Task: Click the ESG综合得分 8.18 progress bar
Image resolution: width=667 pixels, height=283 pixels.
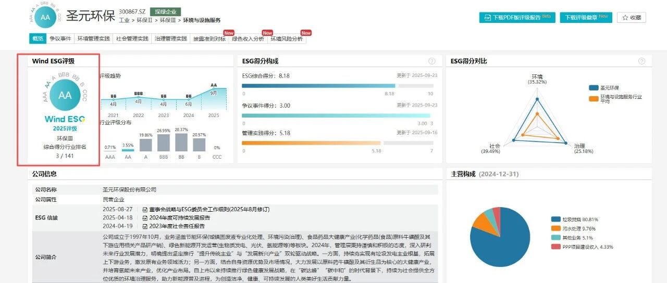Action: click(338, 86)
